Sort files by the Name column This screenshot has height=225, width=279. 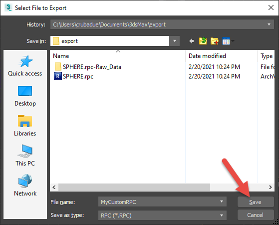[61, 56]
